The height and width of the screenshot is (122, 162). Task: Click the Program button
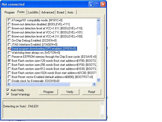[48, 92]
